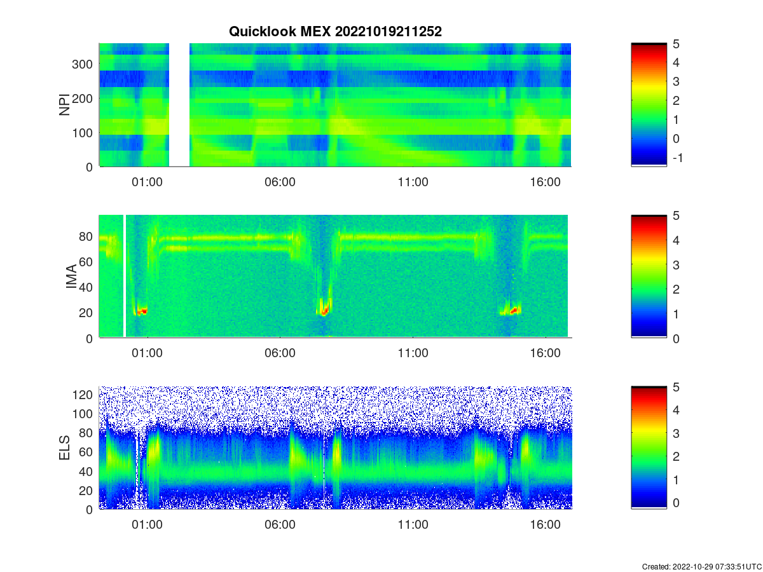
Task: Click the 01:00 time tick under the IMA plot
Action: pyautogui.click(x=147, y=353)
